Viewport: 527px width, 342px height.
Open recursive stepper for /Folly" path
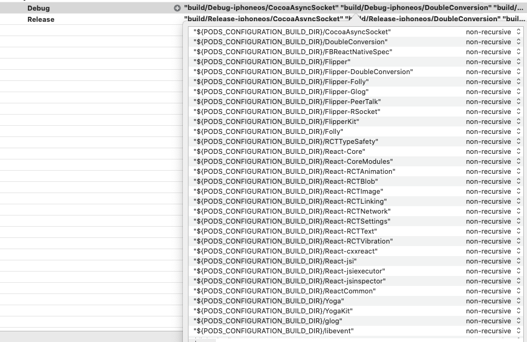click(x=518, y=131)
